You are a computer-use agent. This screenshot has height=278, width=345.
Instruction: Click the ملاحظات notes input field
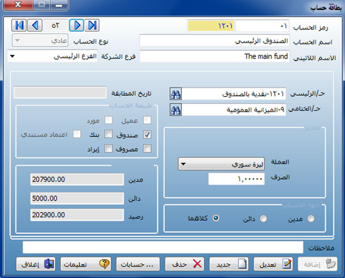161,246
